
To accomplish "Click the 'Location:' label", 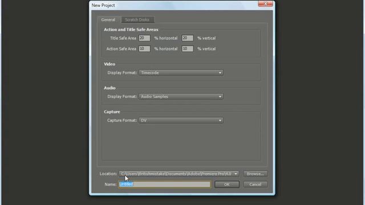I will (x=108, y=174).
